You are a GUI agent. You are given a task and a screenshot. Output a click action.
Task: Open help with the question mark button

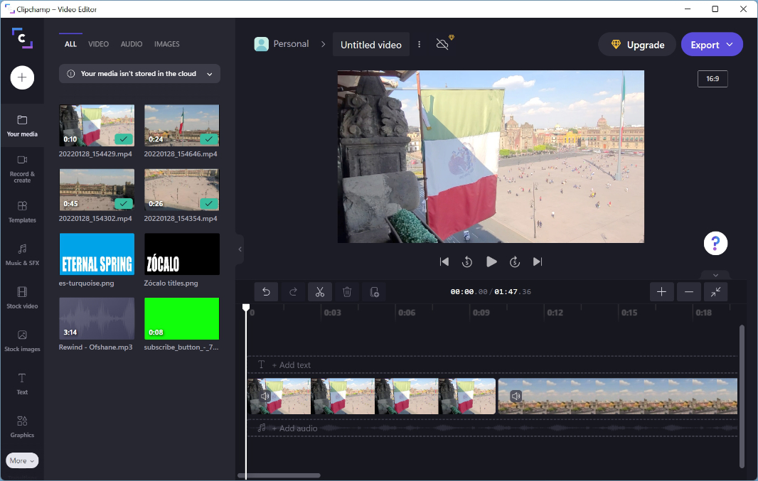[715, 244]
